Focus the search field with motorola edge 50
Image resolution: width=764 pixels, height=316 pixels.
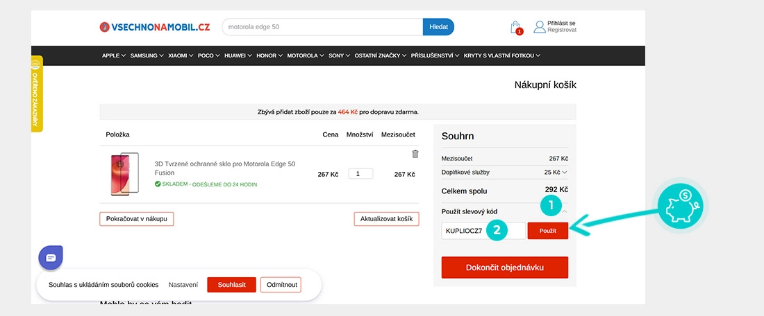pyautogui.click(x=322, y=27)
